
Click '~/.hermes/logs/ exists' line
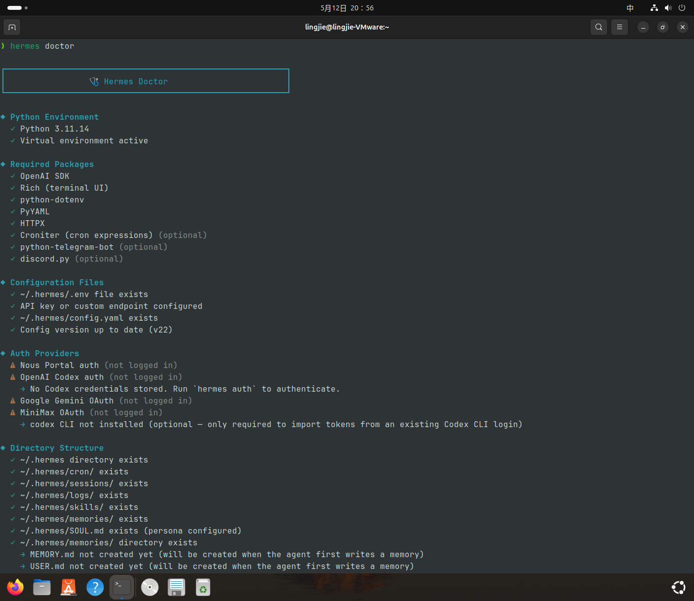click(x=74, y=496)
